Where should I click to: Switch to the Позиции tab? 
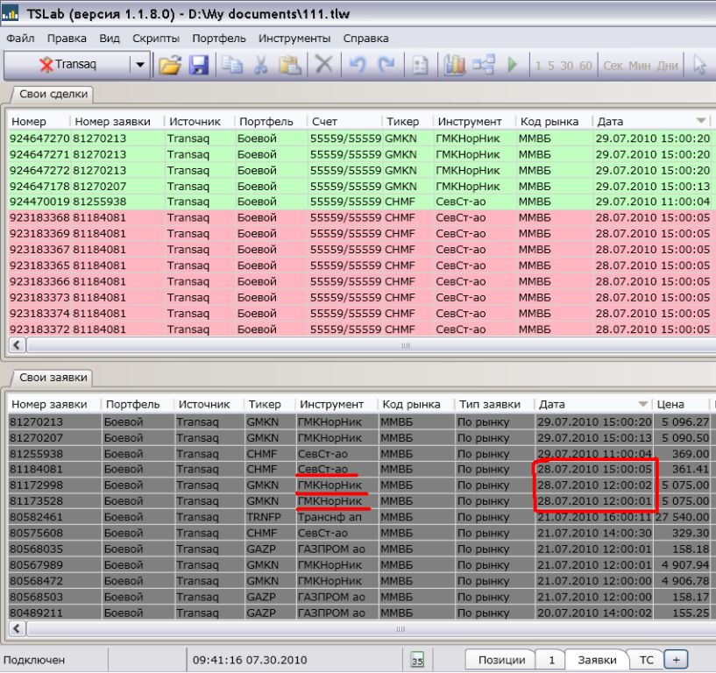501,660
